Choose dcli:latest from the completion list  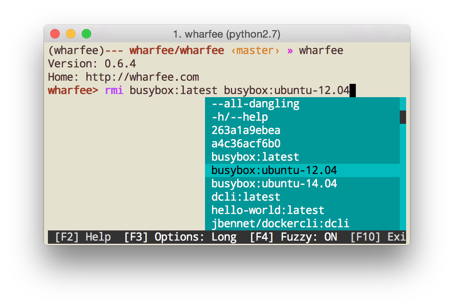point(302,197)
